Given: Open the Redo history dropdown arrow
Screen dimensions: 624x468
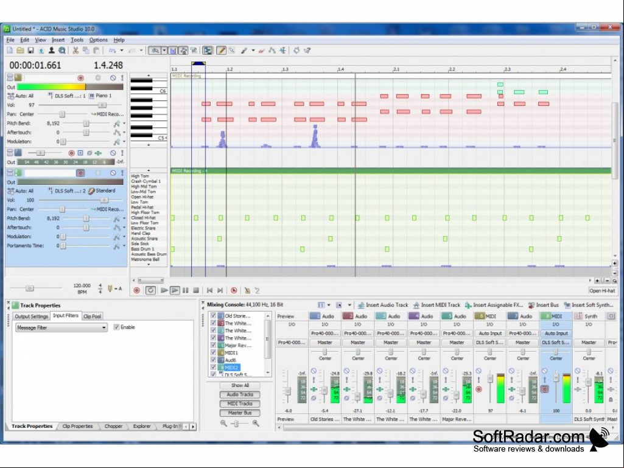Looking at the screenshot, I should coord(141,51).
